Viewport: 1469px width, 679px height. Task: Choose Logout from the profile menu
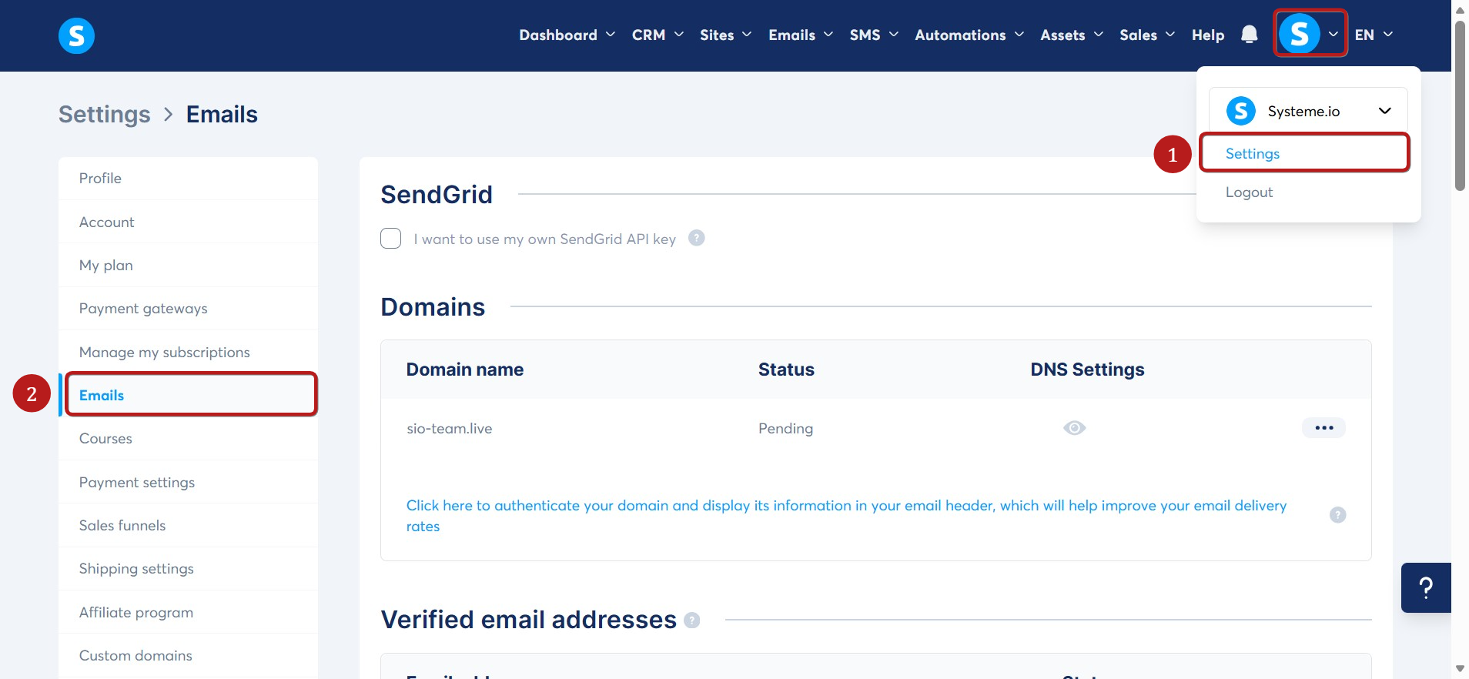click(1249, 192)
